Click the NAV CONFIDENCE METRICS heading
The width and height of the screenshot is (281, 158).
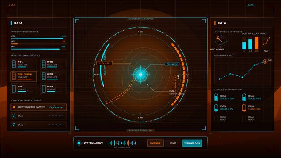coord(24,32)
